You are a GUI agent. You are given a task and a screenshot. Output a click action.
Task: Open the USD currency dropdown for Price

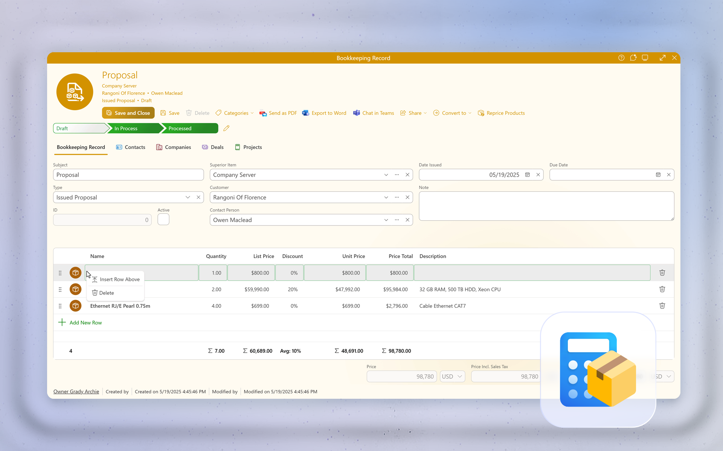(x=452, y=377)
